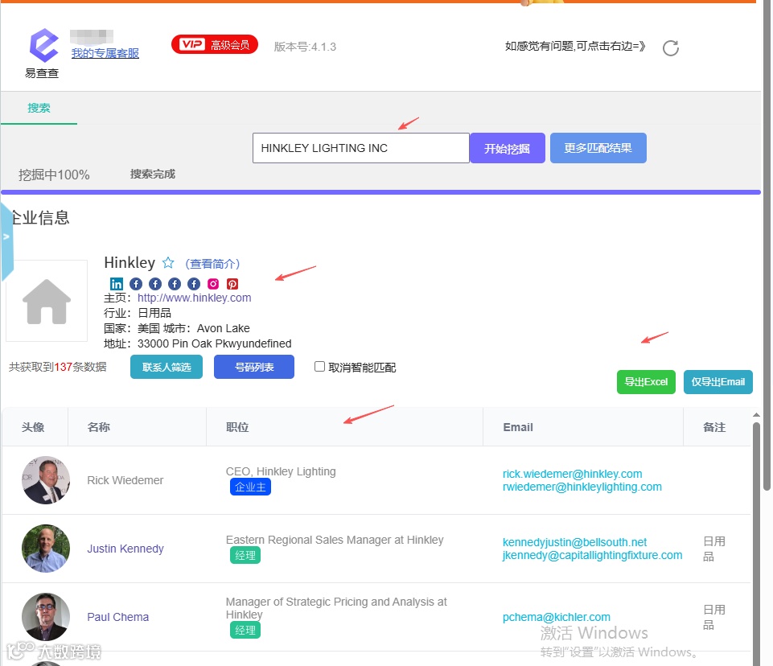
Task: Open Hinkley's Instagram icon
Action: pos(213,283)
